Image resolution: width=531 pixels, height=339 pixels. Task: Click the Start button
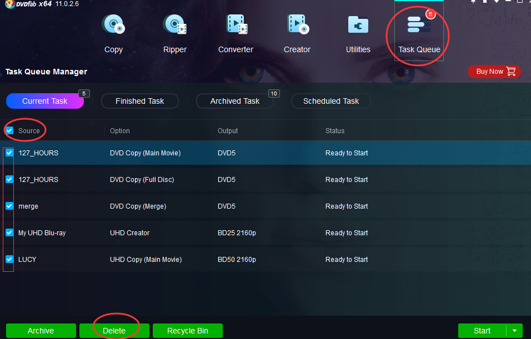tap(482, 331)
